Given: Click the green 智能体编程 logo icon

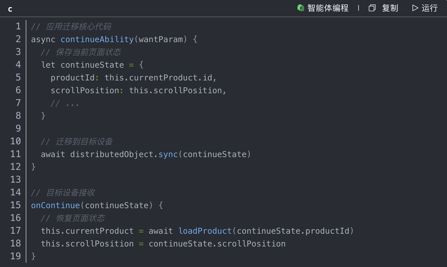Looking at the screenshot, I should click(x=301, y=8).
